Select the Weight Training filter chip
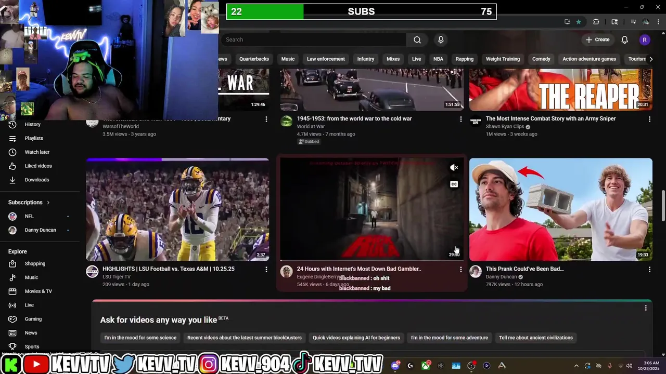Image resolution: width=666 pixels, height=374 pixels. [503, 59]
